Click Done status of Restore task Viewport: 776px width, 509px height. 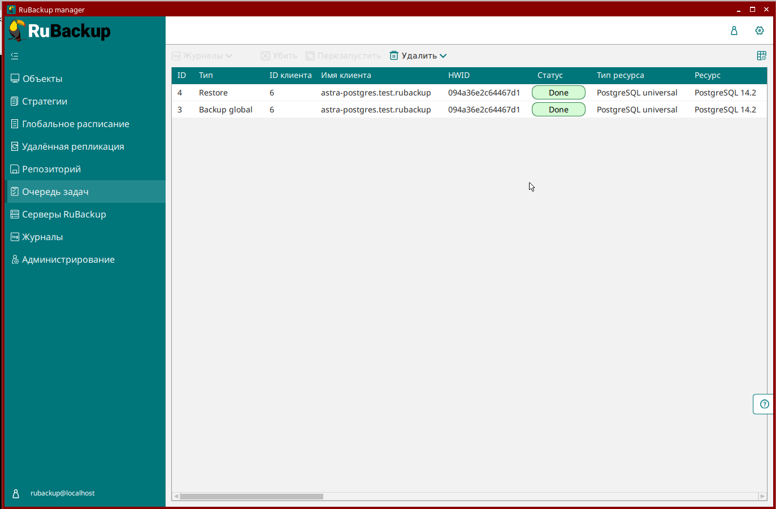558,93
